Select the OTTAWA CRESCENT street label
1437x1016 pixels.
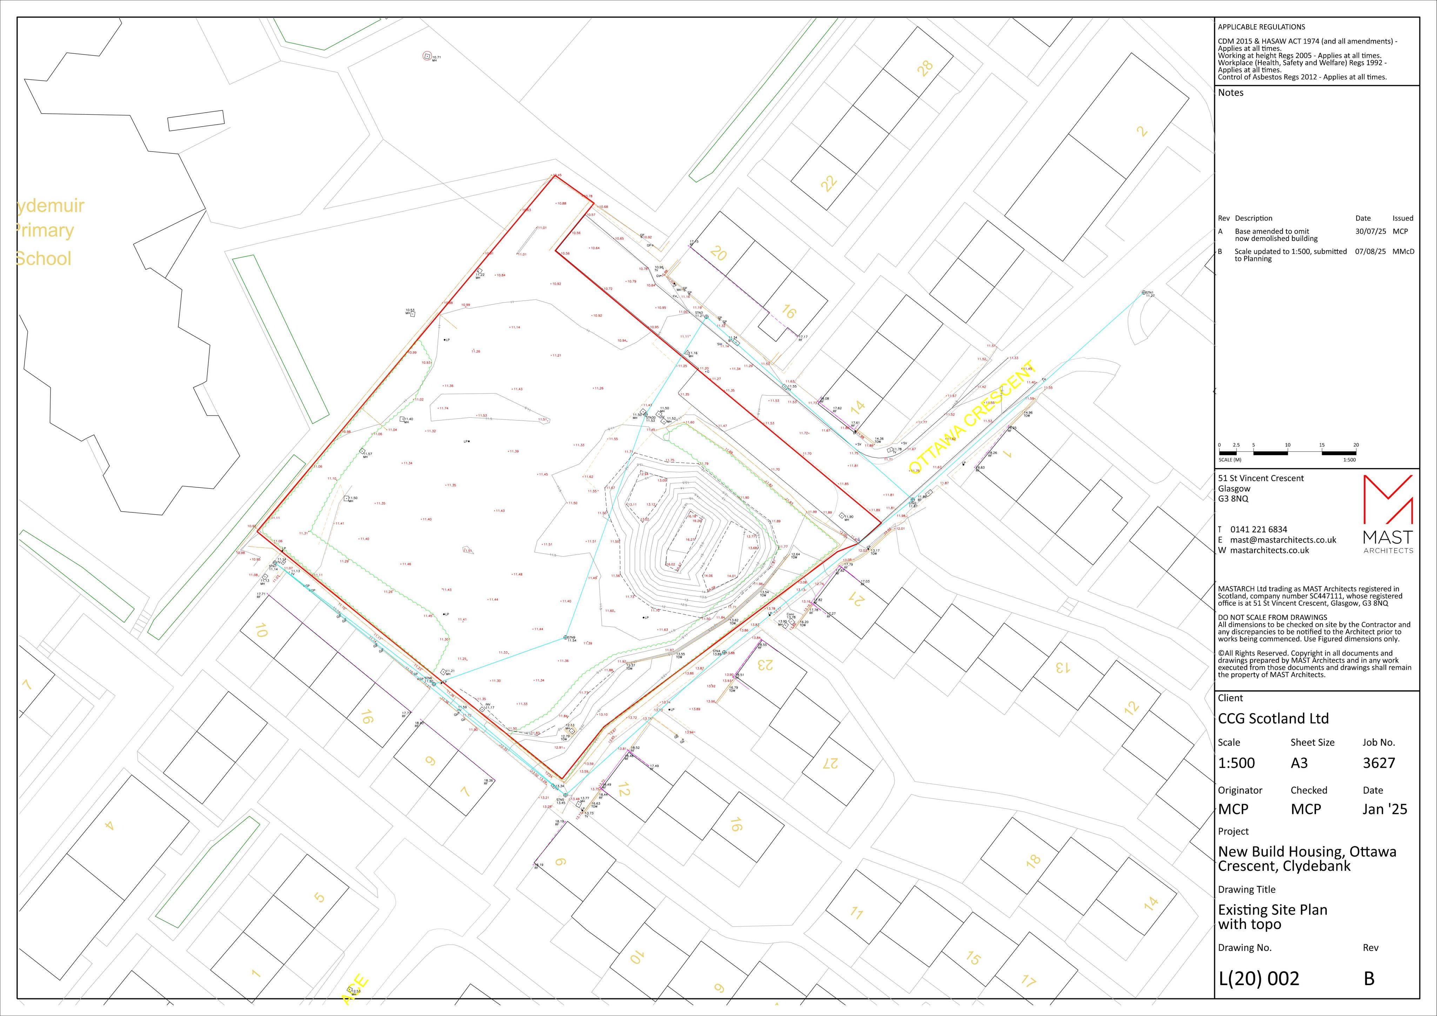tap(972, 417)
